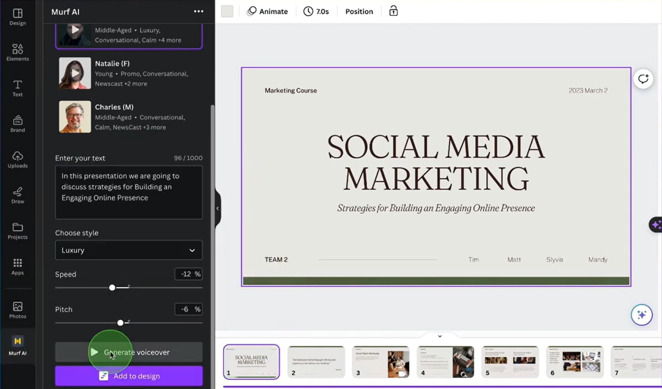The image size is (662, 389).
Task: Select the 2023 March 2 date text
Action: click(588, 90)
